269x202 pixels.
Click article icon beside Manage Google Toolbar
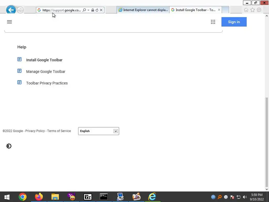(19, 71)
